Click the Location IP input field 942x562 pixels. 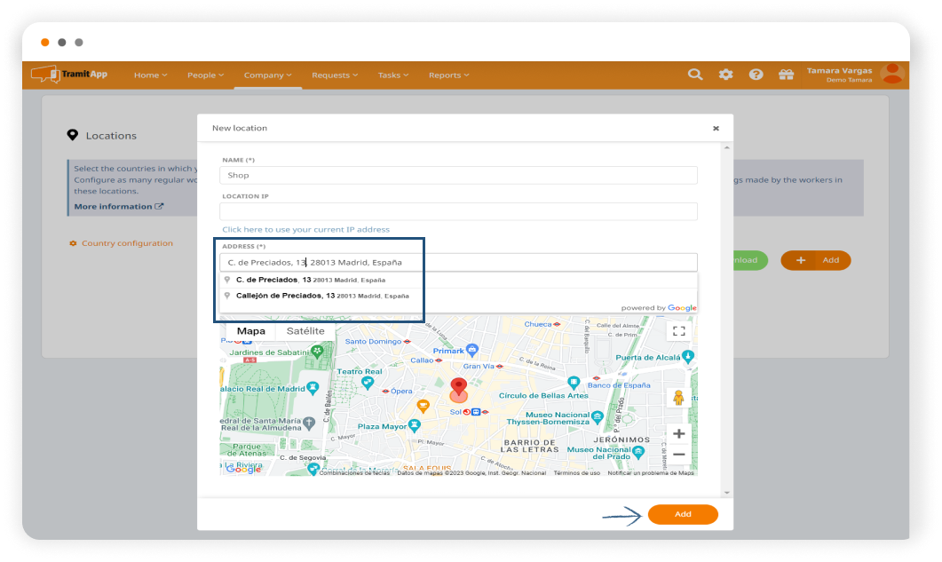pyautogui.click(x=458, y=211)
